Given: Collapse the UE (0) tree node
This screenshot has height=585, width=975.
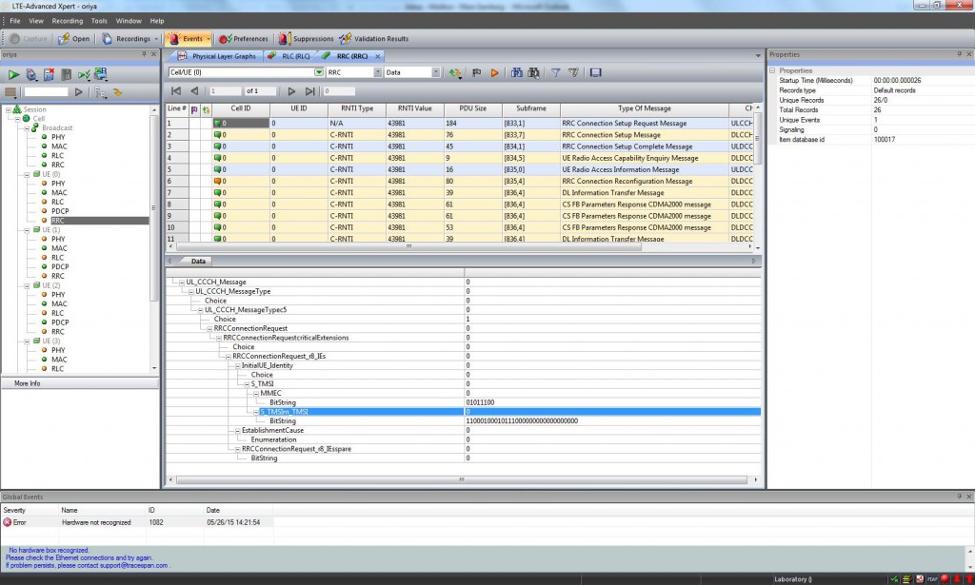Looking at the screenshot, I should pos(27,174).
